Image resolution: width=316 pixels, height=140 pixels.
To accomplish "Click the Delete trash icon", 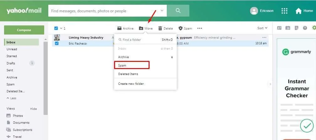I will 160,28.
